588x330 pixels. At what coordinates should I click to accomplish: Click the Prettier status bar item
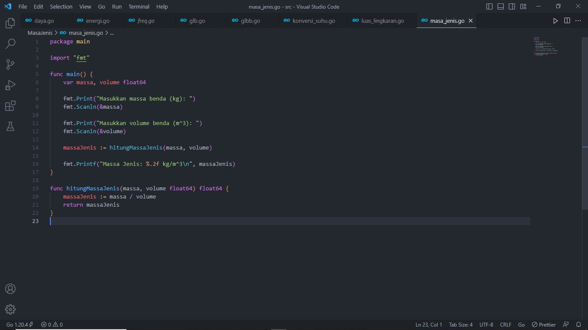pos(544,325)
